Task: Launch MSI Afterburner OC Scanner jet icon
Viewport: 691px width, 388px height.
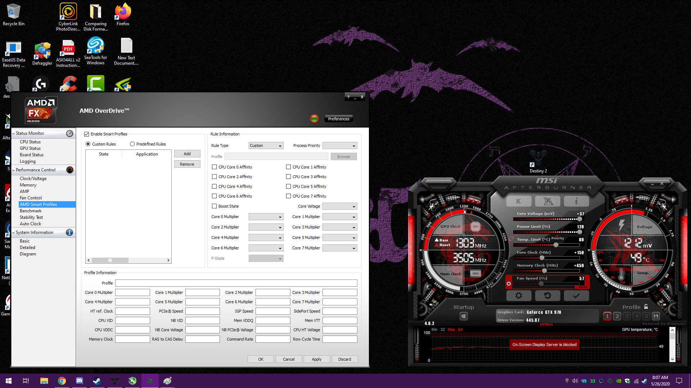Action: coord(547,201)
